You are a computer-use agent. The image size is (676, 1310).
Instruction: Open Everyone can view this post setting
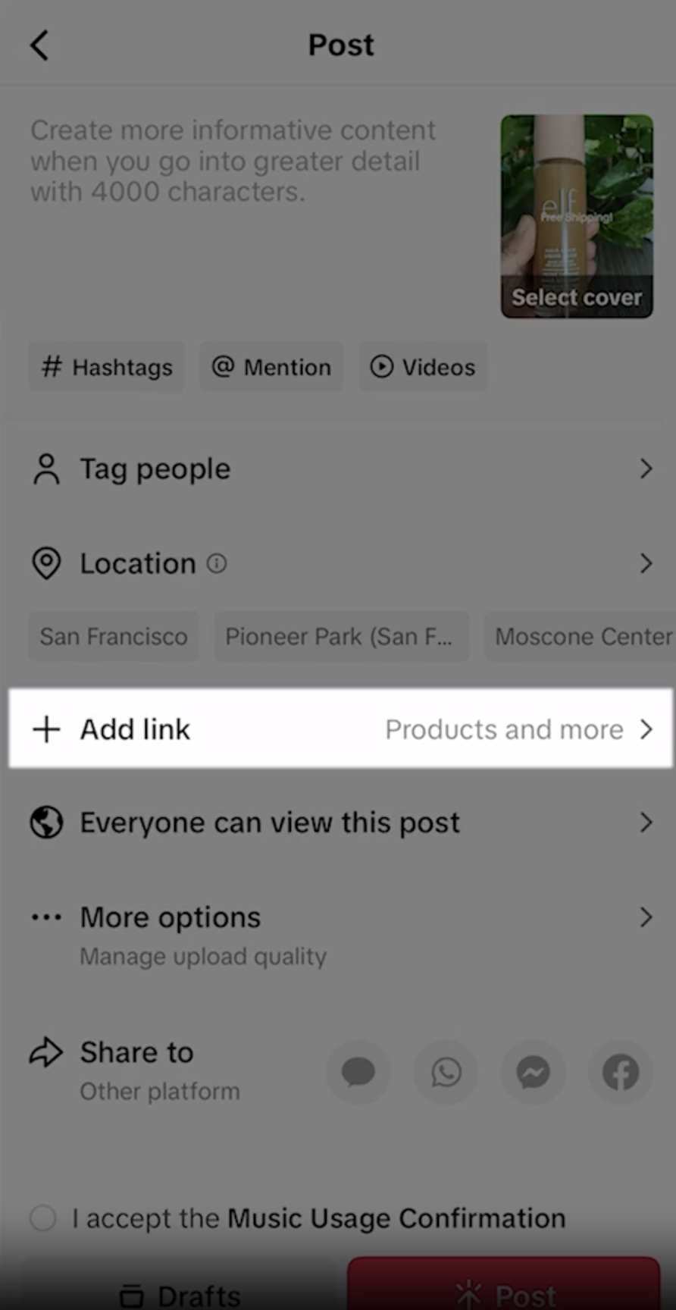(x=270, y=823)
